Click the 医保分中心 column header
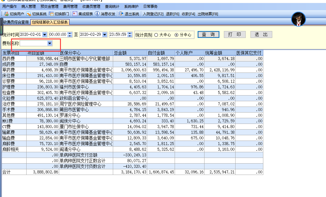This screenshot has width=326, height=197. [86, 53]
